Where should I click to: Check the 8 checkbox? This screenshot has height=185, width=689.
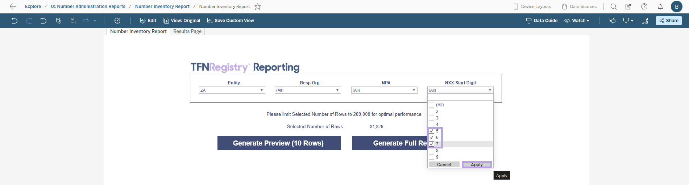(x=431, y=151)
